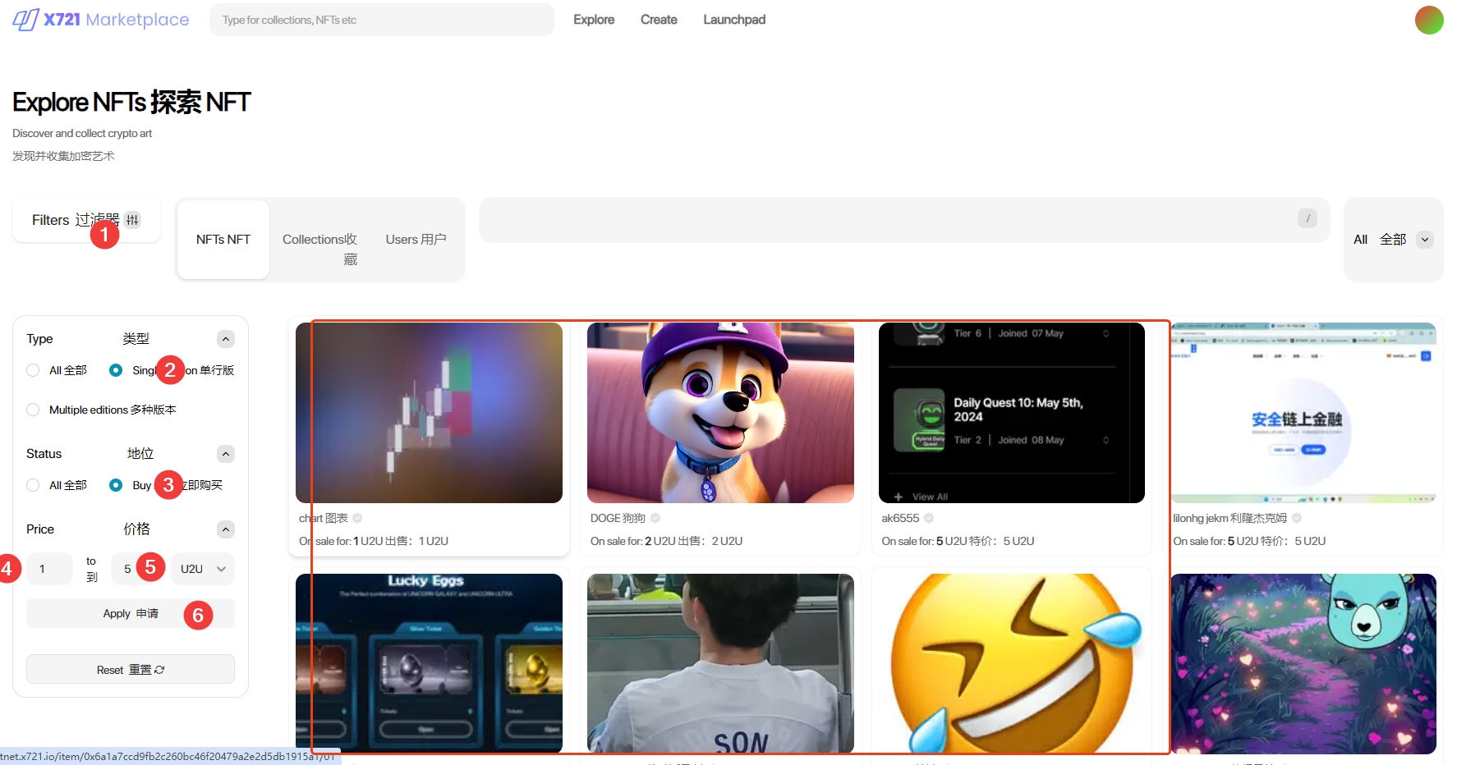Open the U2U currency dropdown
Viewport: 1457px width, 765px height.
click(203, 569)
